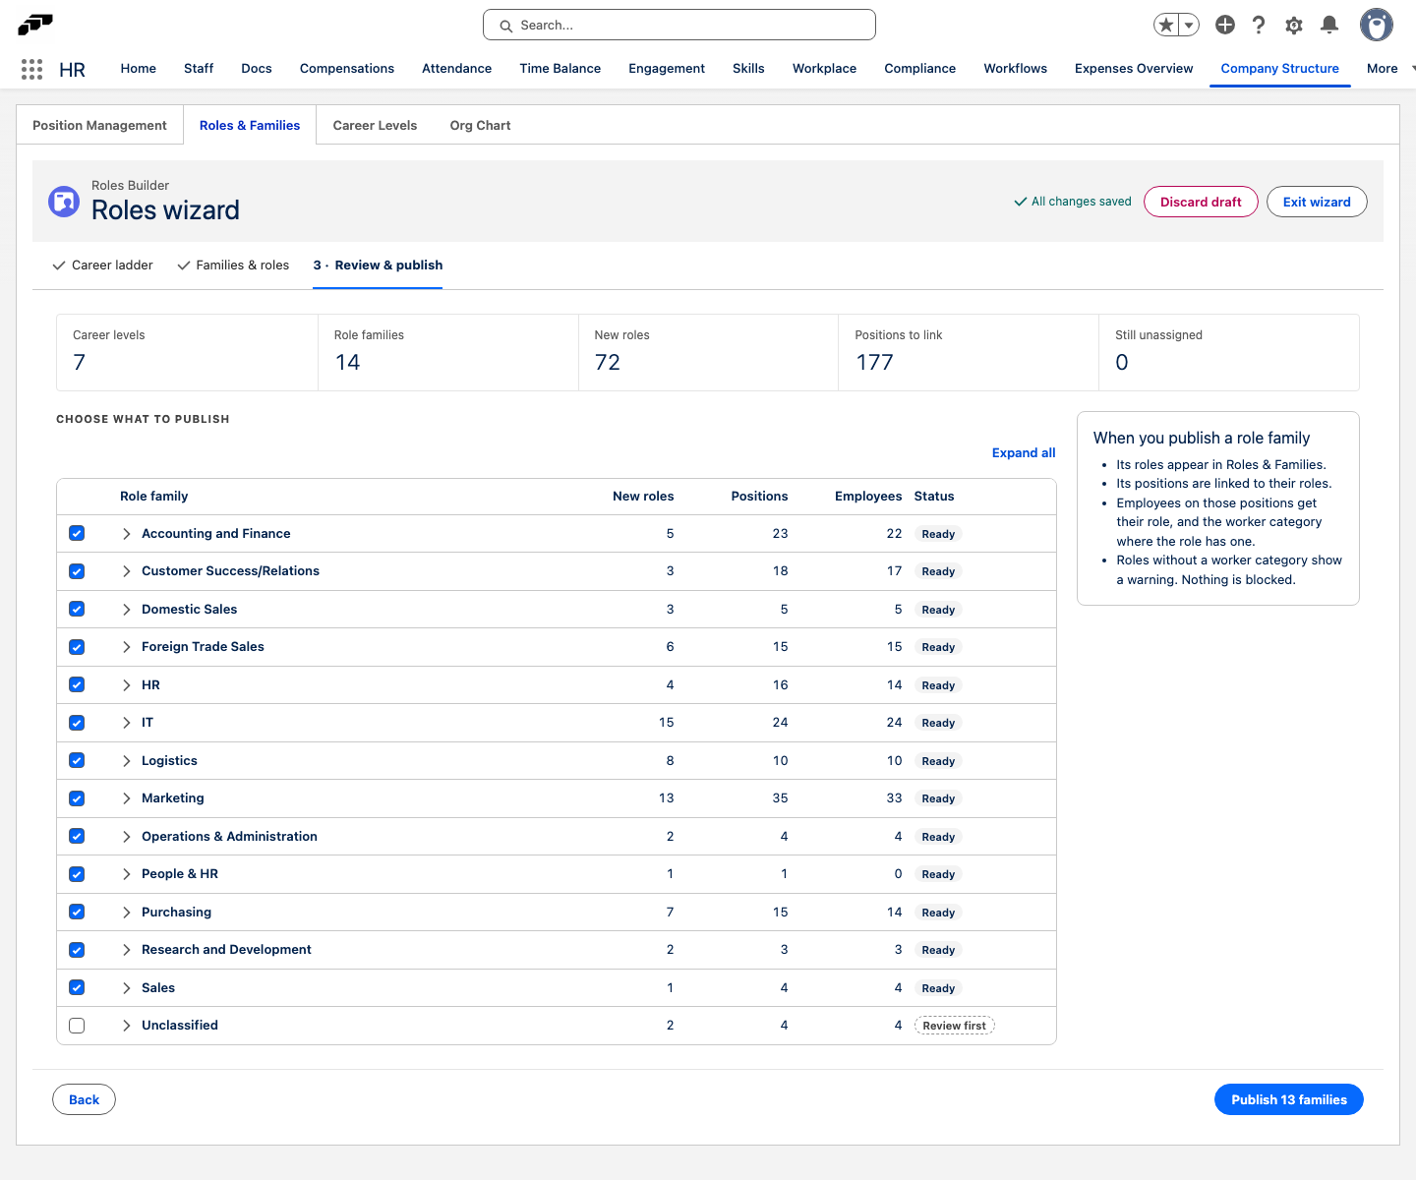Open the user profile avatar
The width and height of the screenshot is (1416, 1180).
point(1377,25)
